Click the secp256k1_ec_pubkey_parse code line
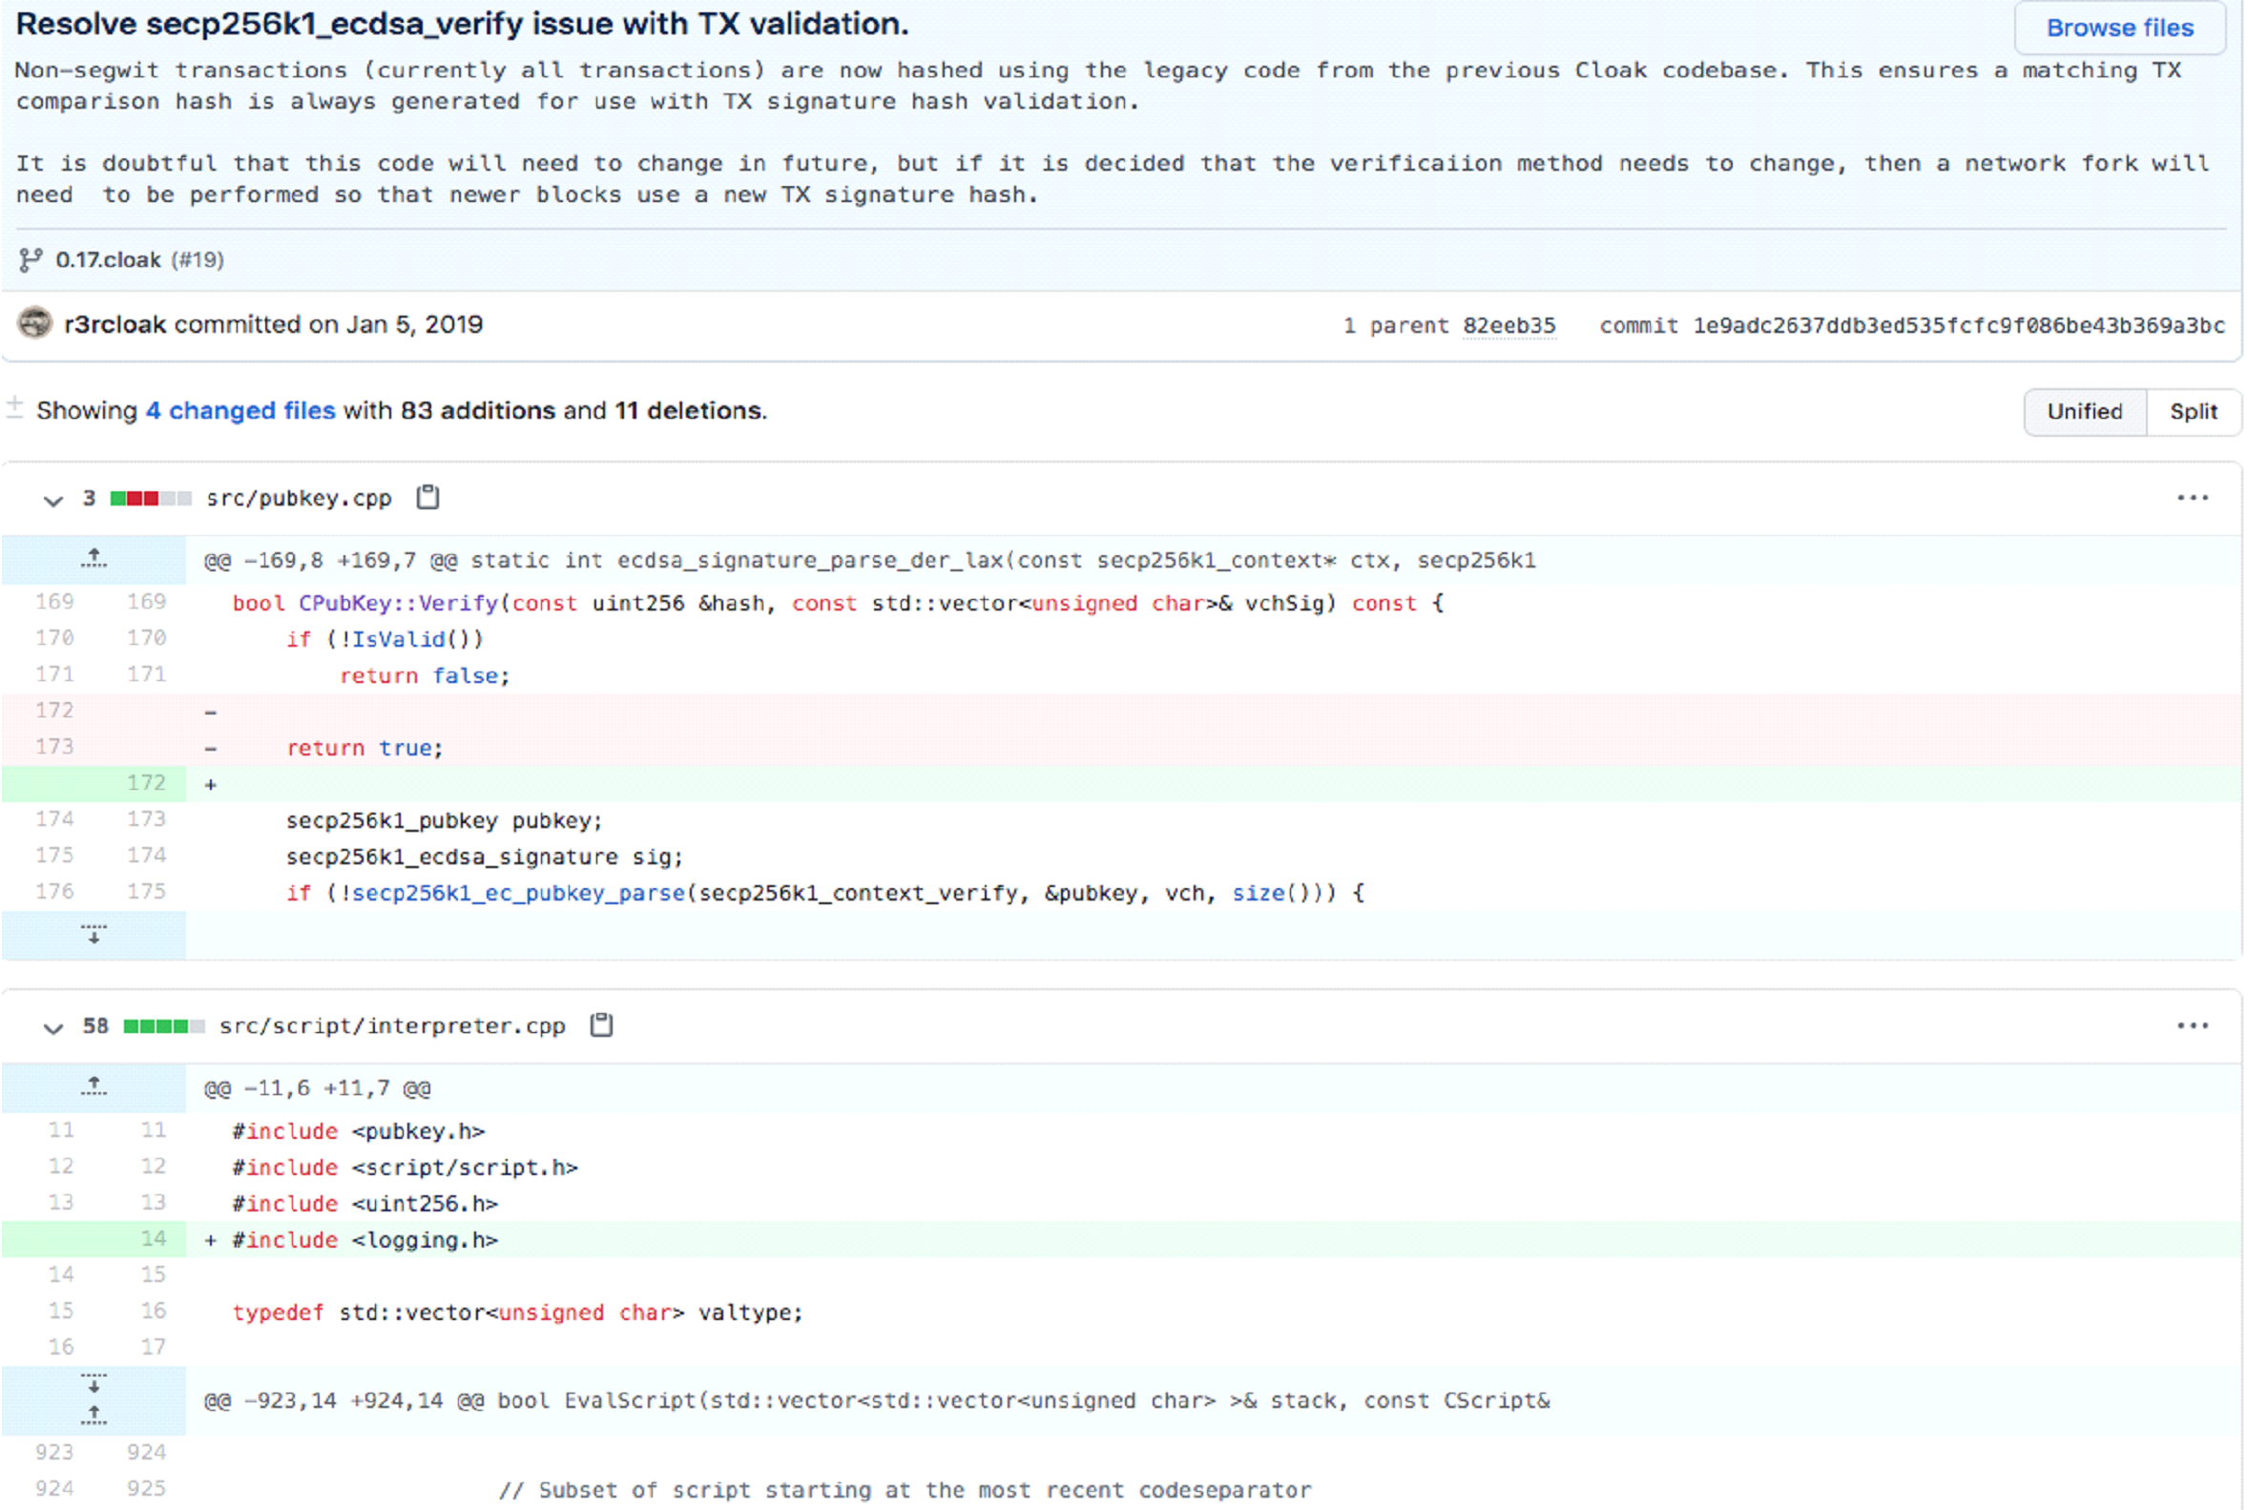The height and width of the screenshot is (1510, 2248). pyautogui.click(x=1122, y=894)
